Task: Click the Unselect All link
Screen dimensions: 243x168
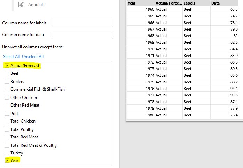Action: coord(33,57)
